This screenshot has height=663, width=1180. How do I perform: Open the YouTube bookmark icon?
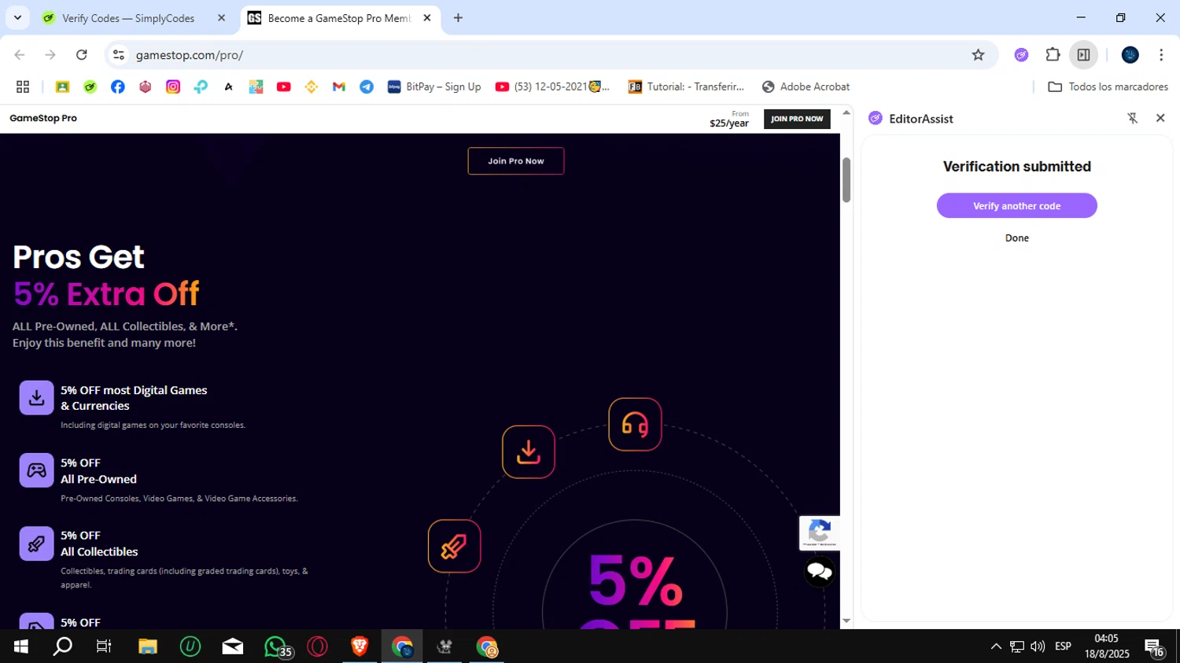[284, 87]
